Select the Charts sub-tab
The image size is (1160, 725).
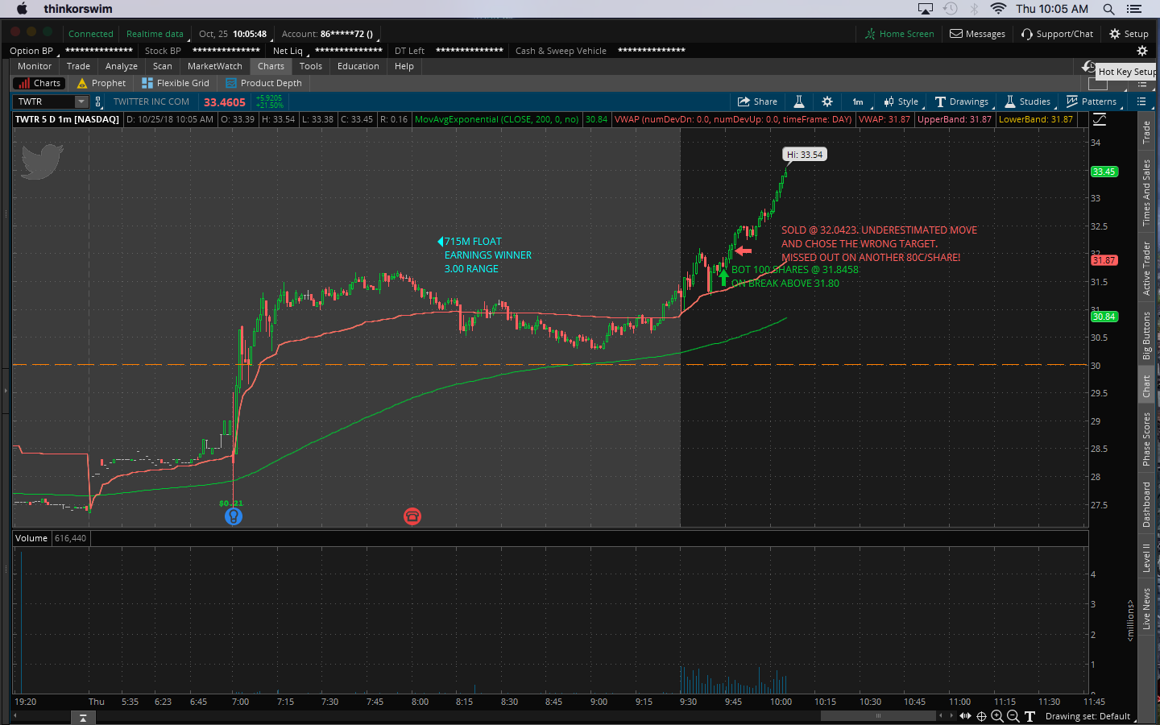[39, 83]
